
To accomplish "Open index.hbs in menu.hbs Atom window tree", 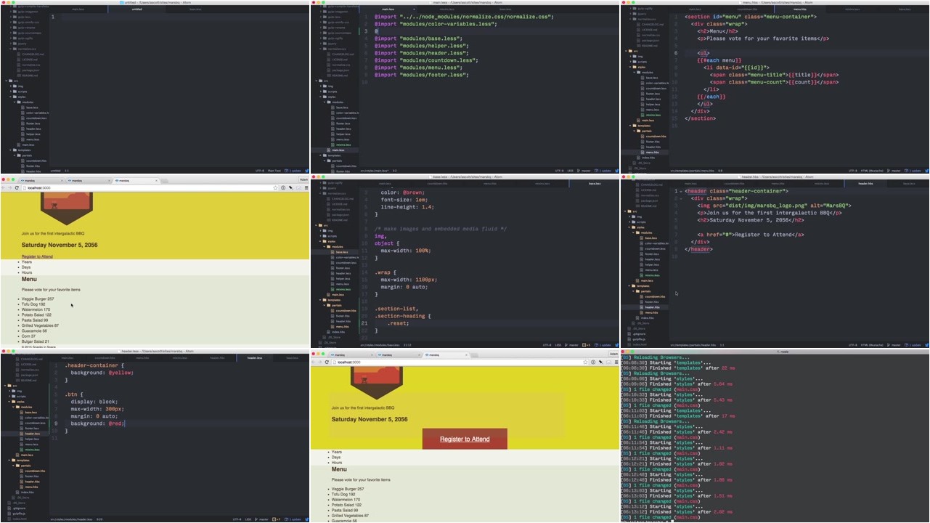I will click(x=645, y=158).
